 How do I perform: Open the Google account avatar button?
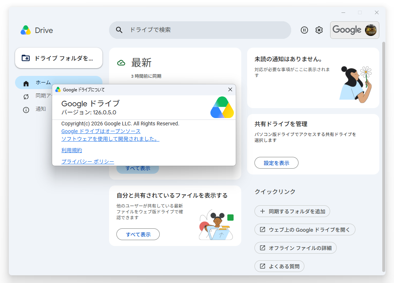pos(355,30)
